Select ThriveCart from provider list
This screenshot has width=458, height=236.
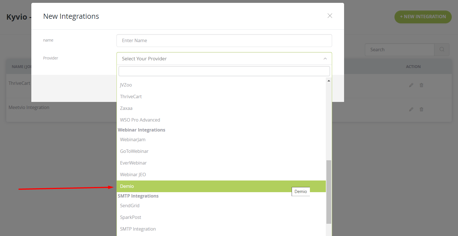click(221, 97)
